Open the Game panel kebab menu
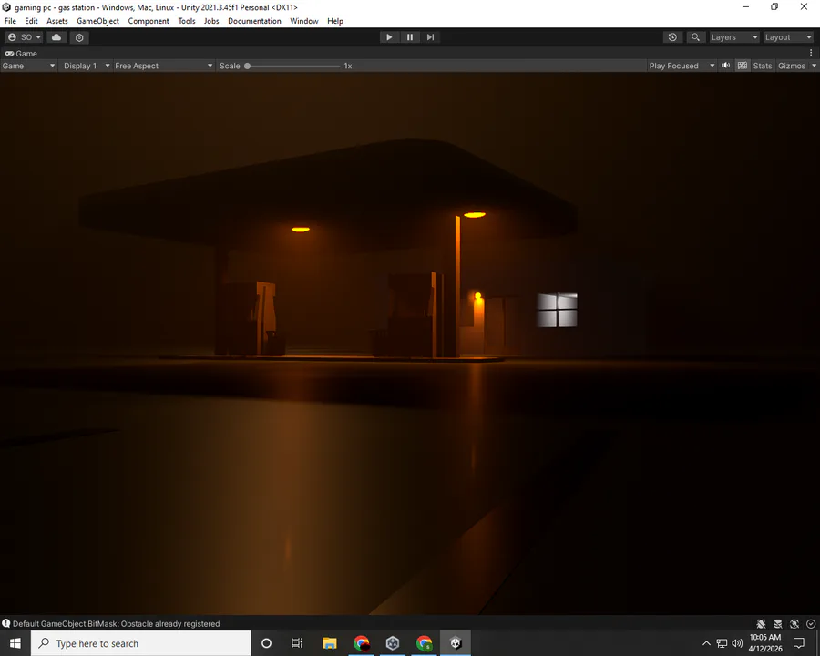Viewport: 820px width, 656px height. (x=811, y=53)
